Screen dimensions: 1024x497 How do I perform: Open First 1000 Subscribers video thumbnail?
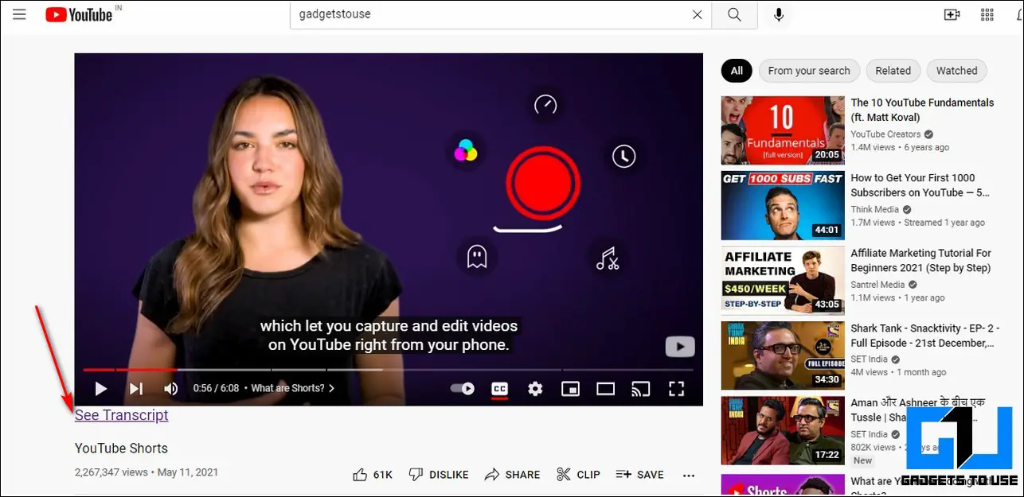point(783,205)
